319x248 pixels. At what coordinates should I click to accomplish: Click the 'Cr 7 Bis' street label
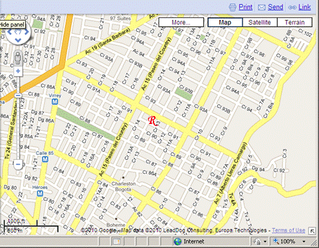pos(268,111)
